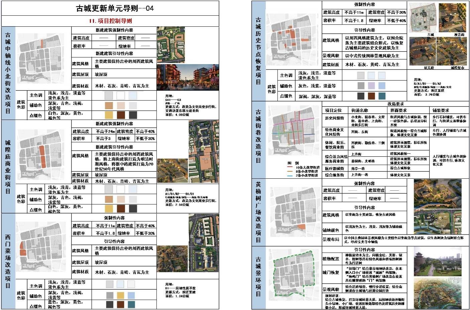
Task: Click the text 面积：2.56公顷
Action: (x=177, y=204)
